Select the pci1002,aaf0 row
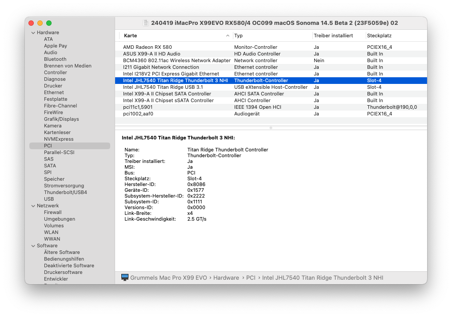 [x=271, y=114]
